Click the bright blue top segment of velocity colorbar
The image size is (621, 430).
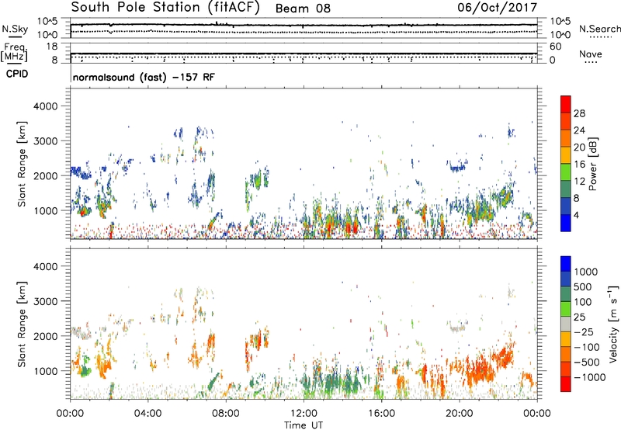point(566,264)
